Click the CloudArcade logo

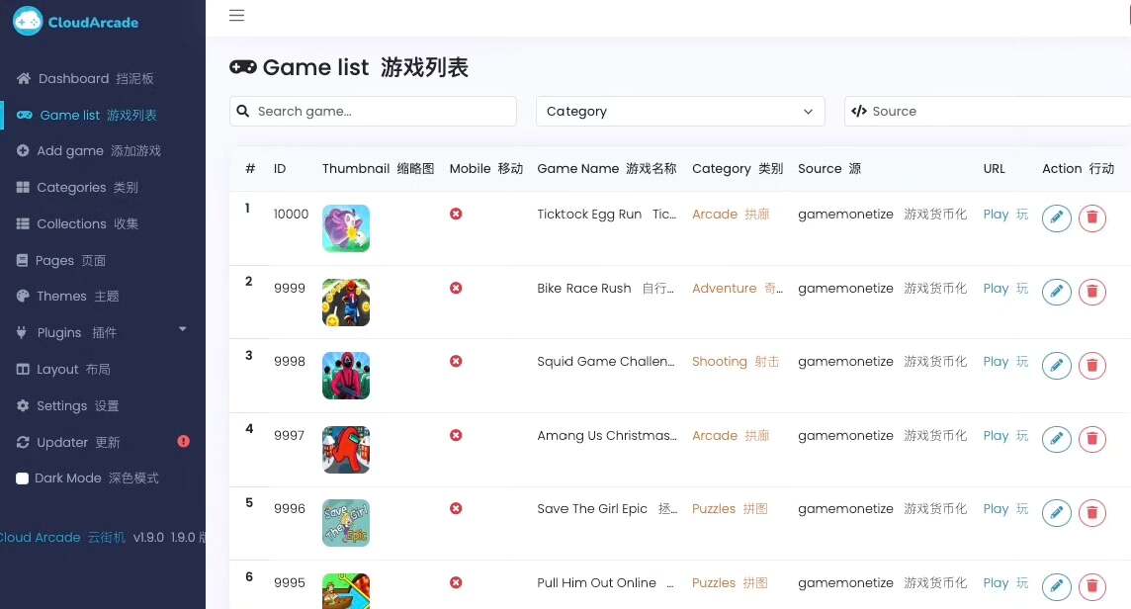(76, 22)
